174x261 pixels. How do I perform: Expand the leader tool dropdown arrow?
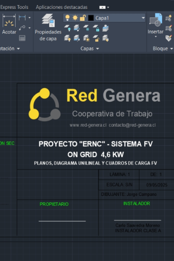point(30,28)
